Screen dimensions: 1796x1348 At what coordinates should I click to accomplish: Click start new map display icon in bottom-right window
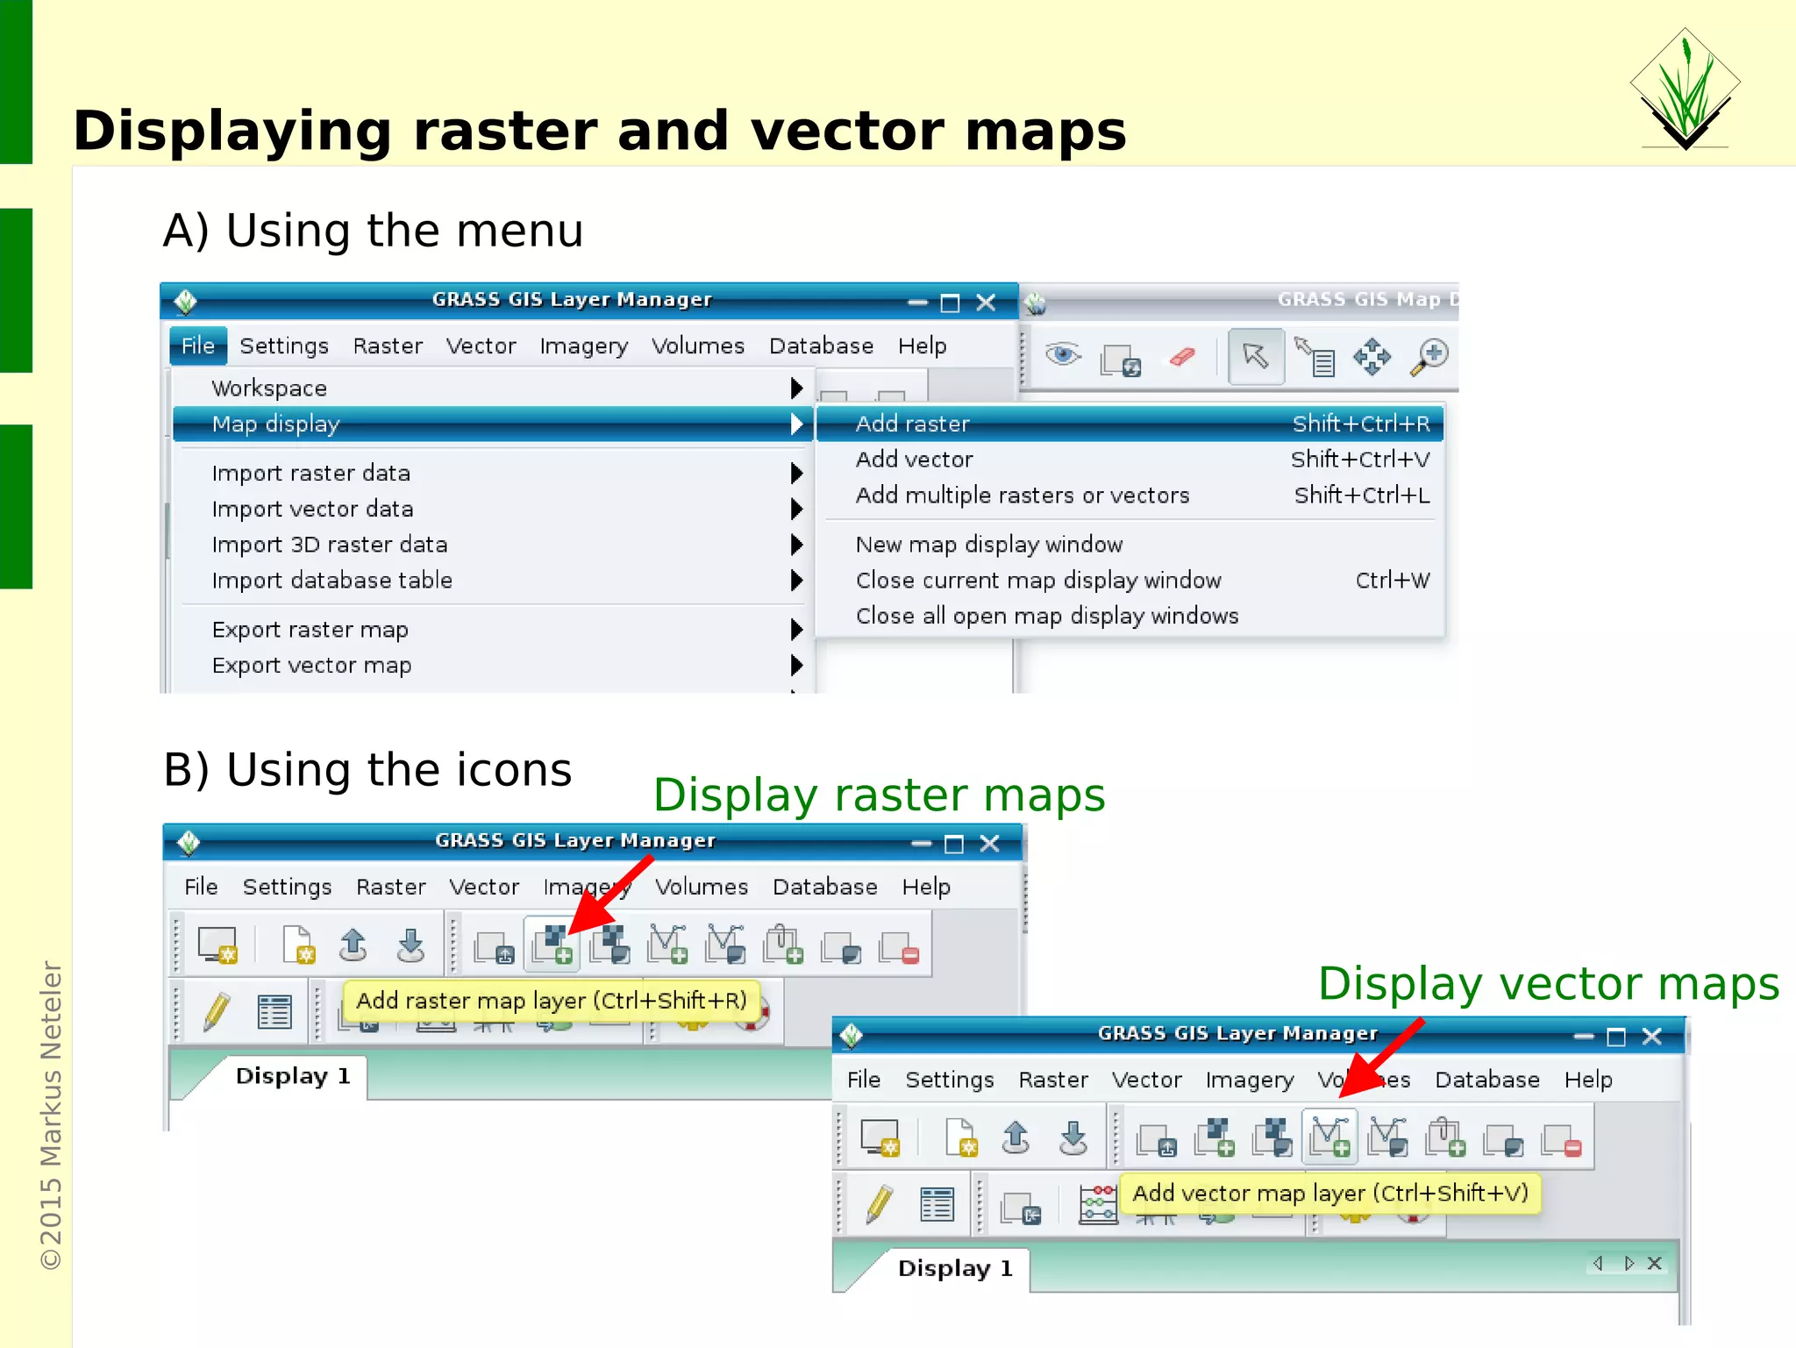coord(880,1138)
